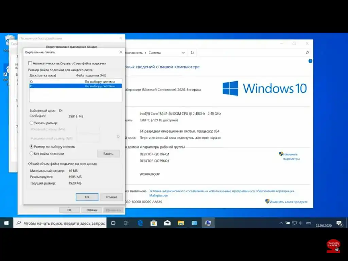Show hidden icons in the system tray
This screenshot has width=348, height=261.
point(281,223)
